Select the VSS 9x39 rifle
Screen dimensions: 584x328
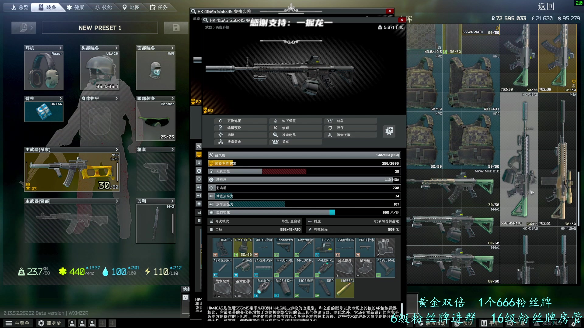72,172
